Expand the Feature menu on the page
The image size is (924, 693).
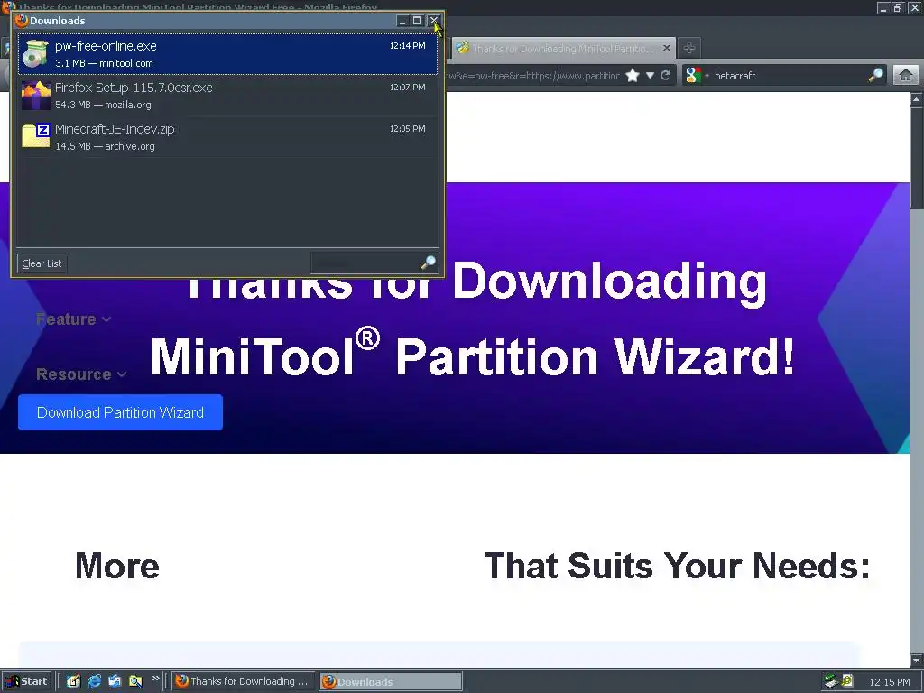[x=73, y=319]
